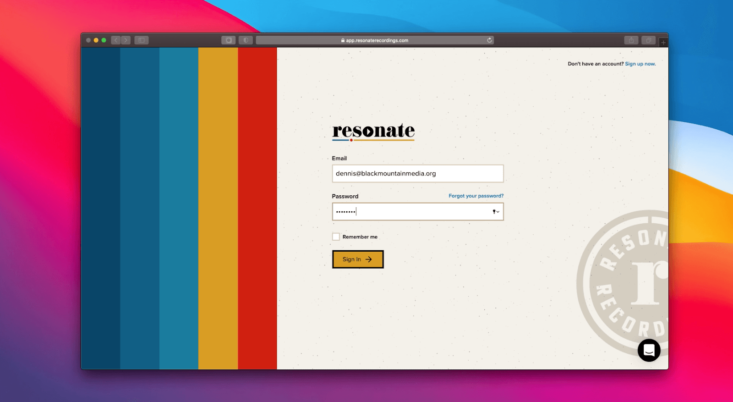Screen dimensions: 733x402
Task: Open a new tab with plus icon
Action: click(x=663, y=42)
